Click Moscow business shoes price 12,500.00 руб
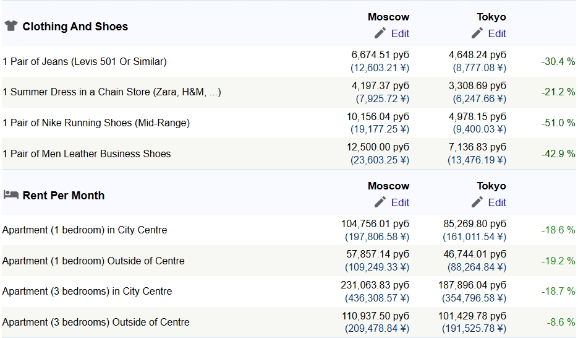 pyautogui.click(x=378, y=147)
